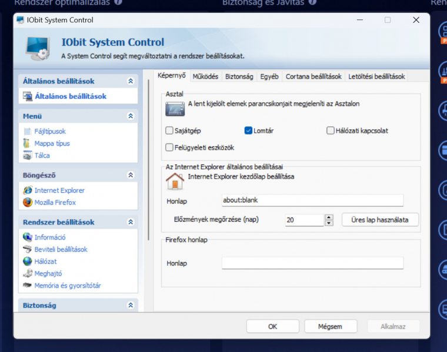Image resolution: width=447 pixels, height=352 pixels.
Task: Open Mozilla Firefox browser settings link
Action: (x=55, y=203)
